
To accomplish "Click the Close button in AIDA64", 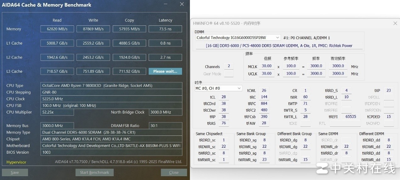I will coord(174,172).
